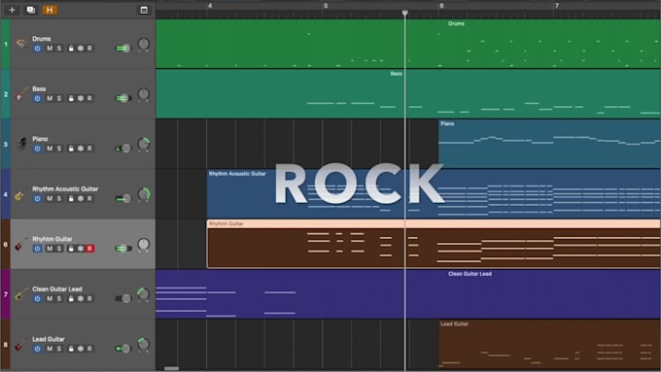Viewport: 661px width, 372px height.
Task: Click the track header view icon
Action: point(144,10)
